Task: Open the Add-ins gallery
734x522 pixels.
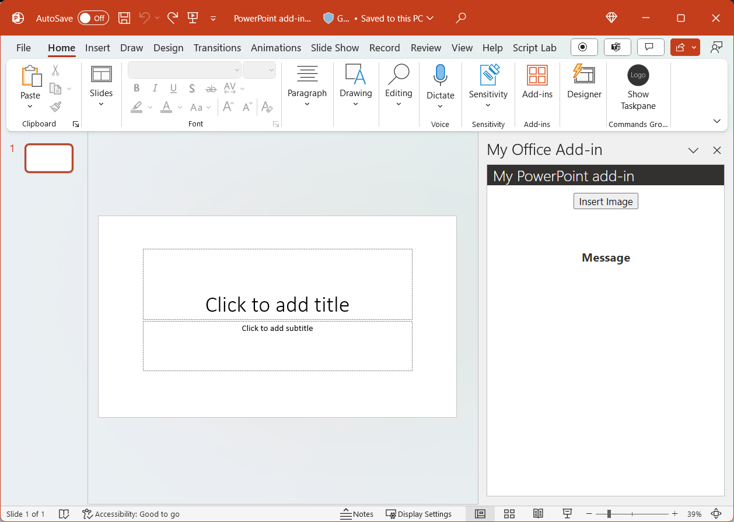Action: (537, 84)
